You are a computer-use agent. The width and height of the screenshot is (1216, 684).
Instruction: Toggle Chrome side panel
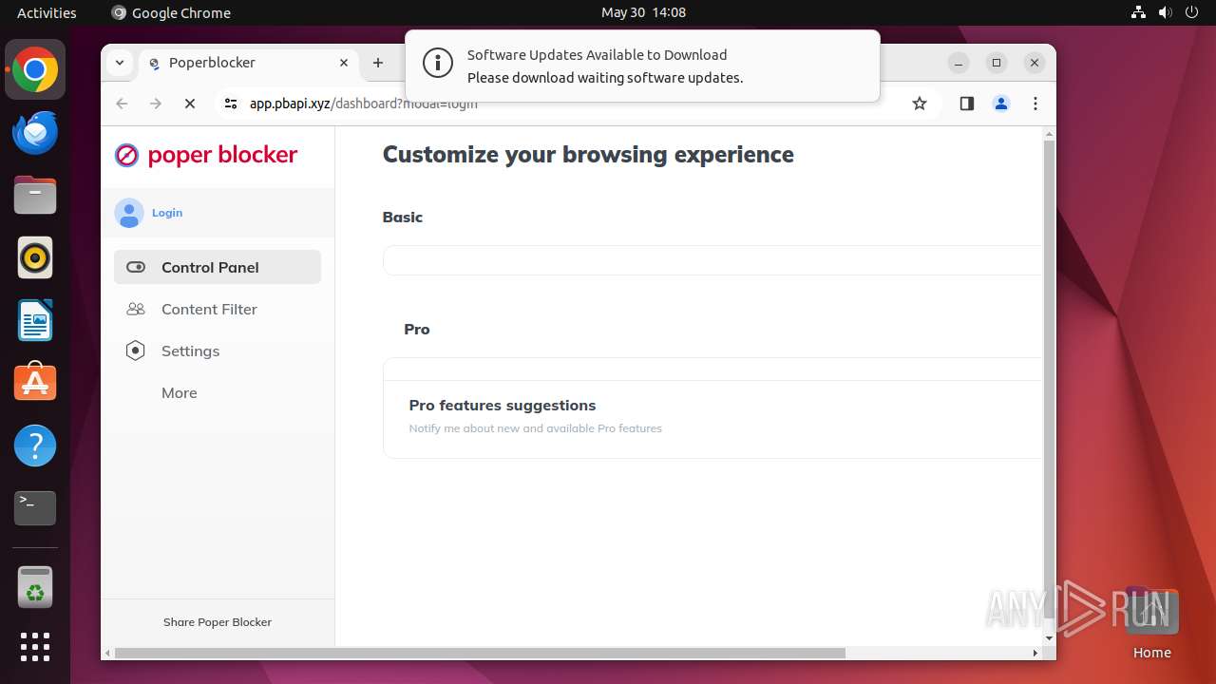(967, 104)
